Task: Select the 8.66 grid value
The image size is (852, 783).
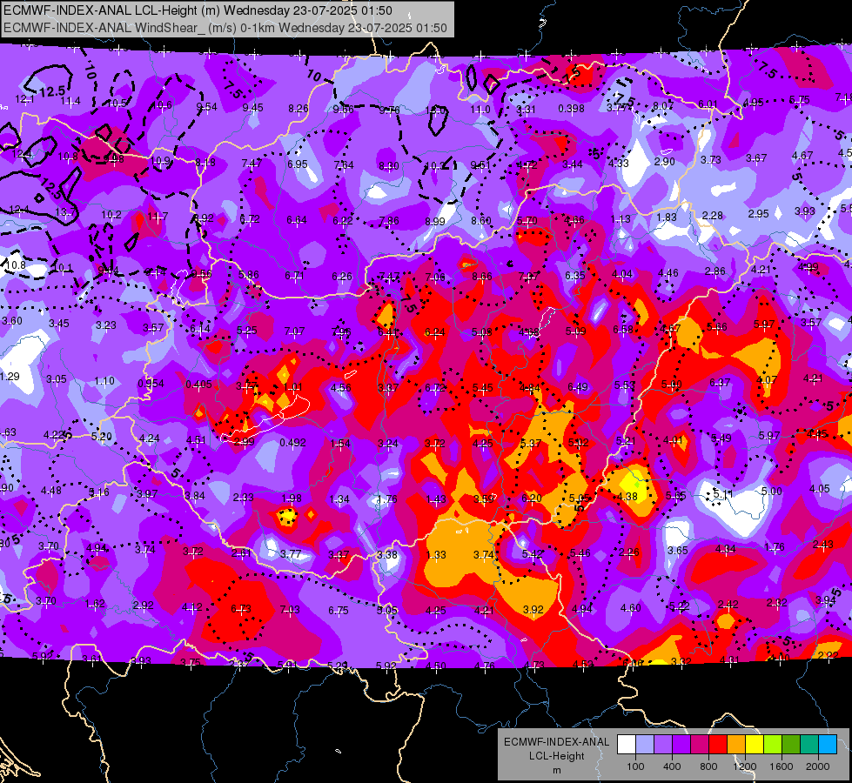Action: [482, 277]
